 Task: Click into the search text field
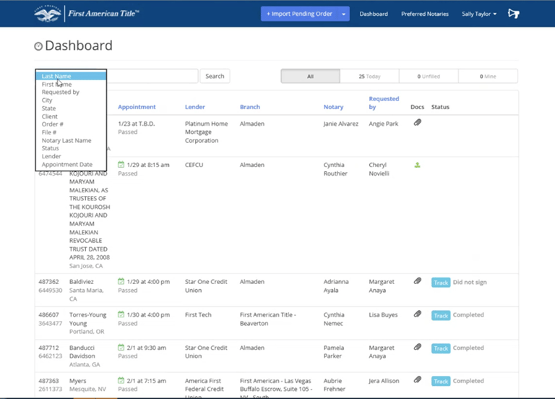pyautogui.click(x=152, y=76)
